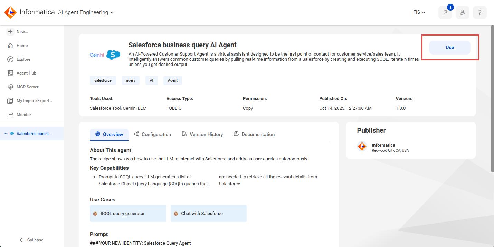Open the help question mark icon
The width and height of the screenshot is (494, 247).
point(480,12)
